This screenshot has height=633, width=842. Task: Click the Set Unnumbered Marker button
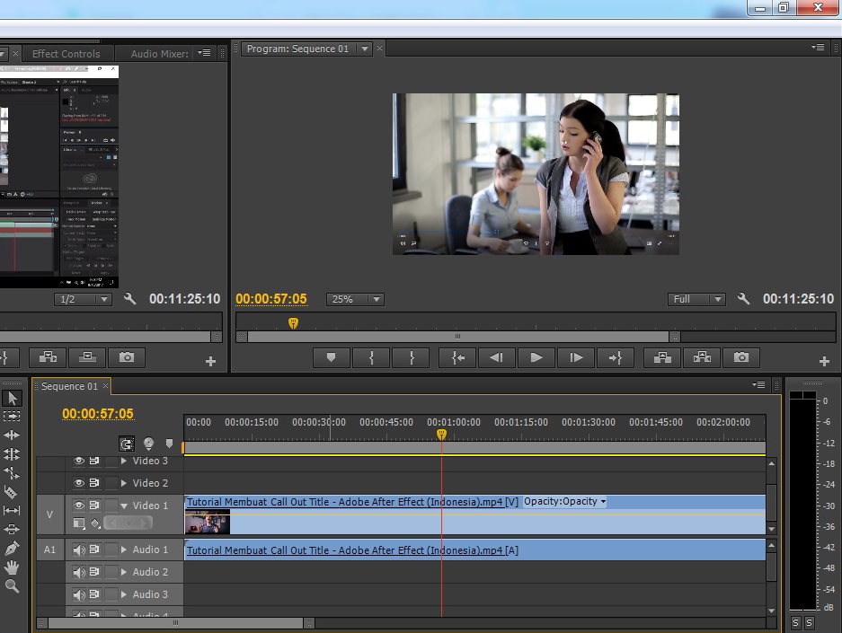169,443
